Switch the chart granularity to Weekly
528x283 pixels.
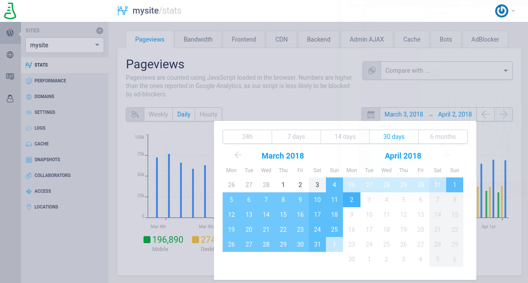[158, 114]
